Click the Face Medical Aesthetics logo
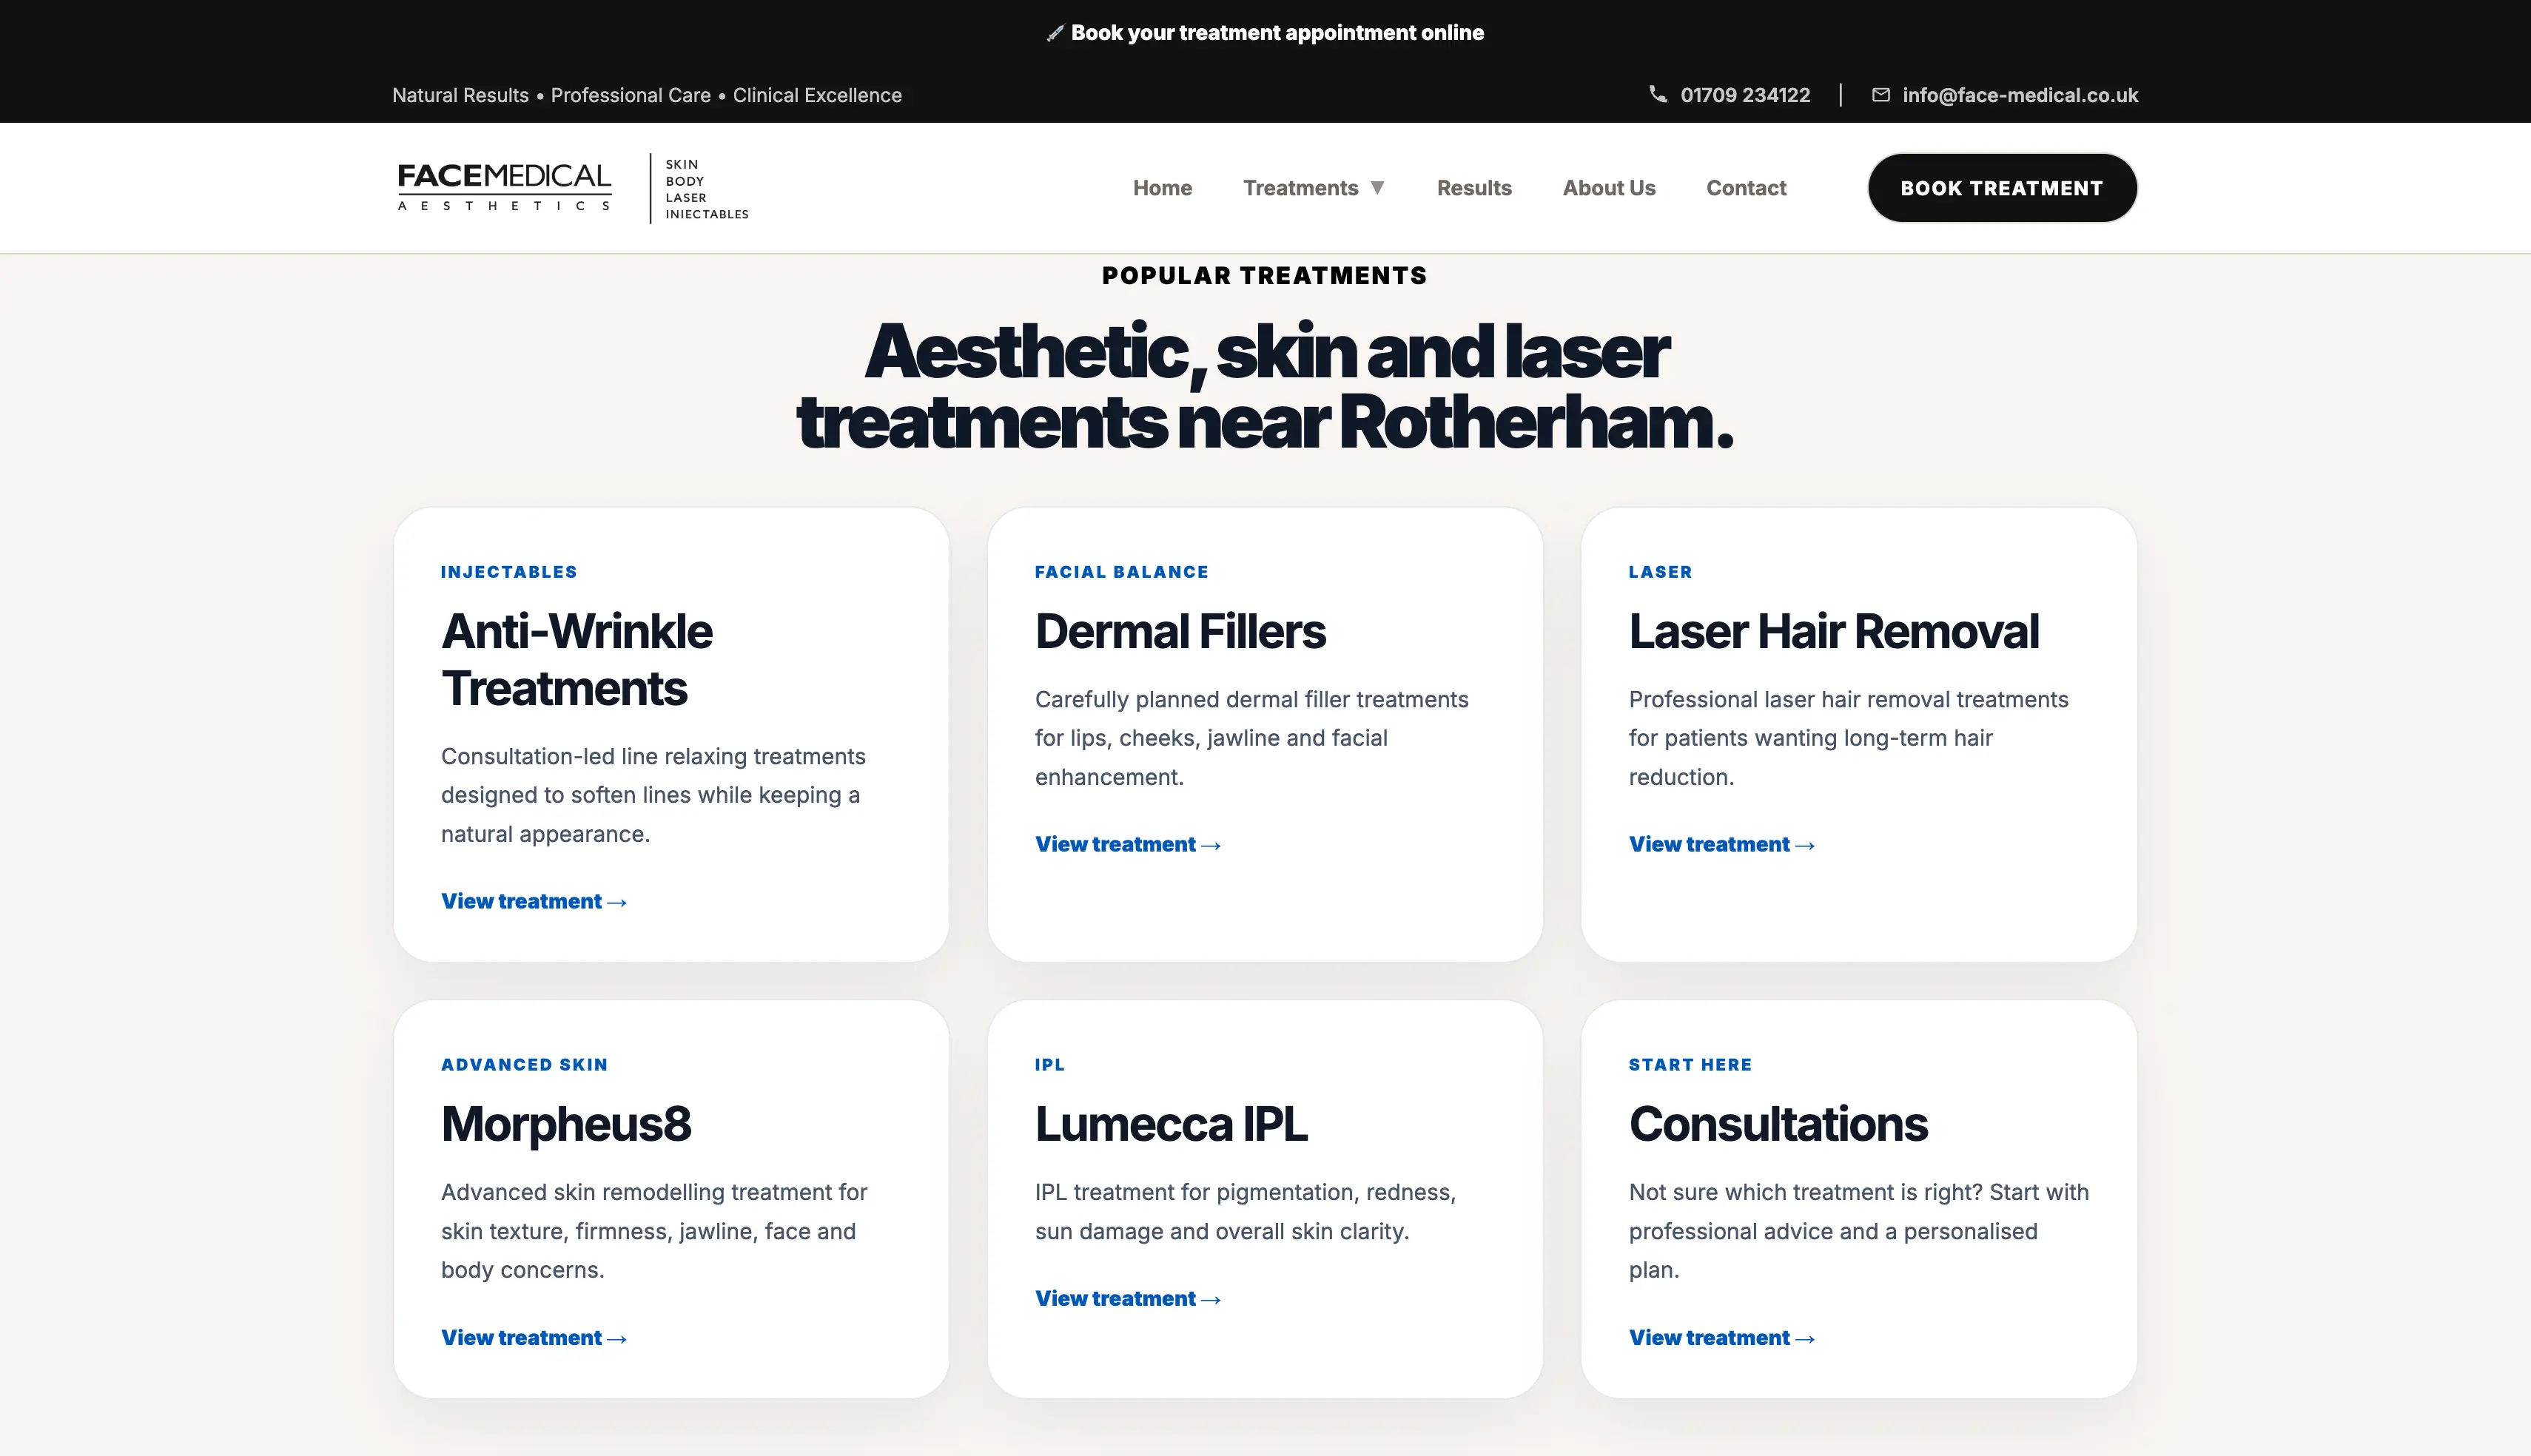 504,187
